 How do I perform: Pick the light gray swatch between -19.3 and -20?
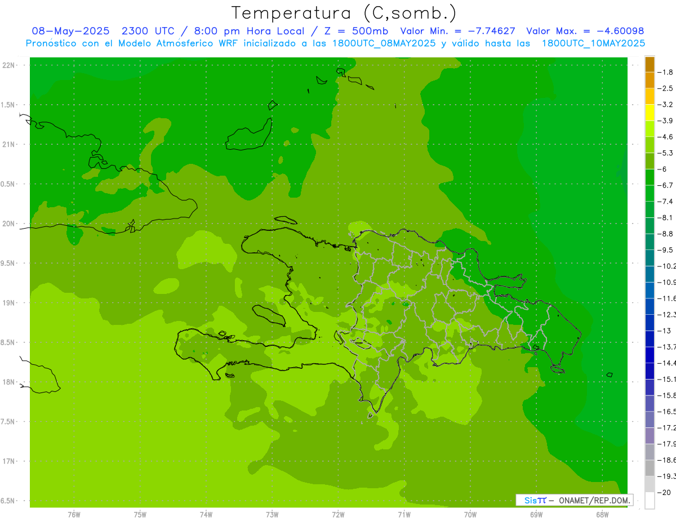[650, 484]
